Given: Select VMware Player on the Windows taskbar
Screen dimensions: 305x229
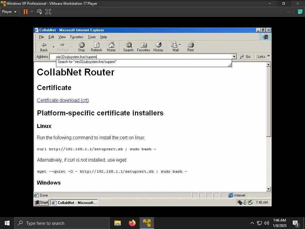Looking at the screenshot, I should [x=147, y=223].
